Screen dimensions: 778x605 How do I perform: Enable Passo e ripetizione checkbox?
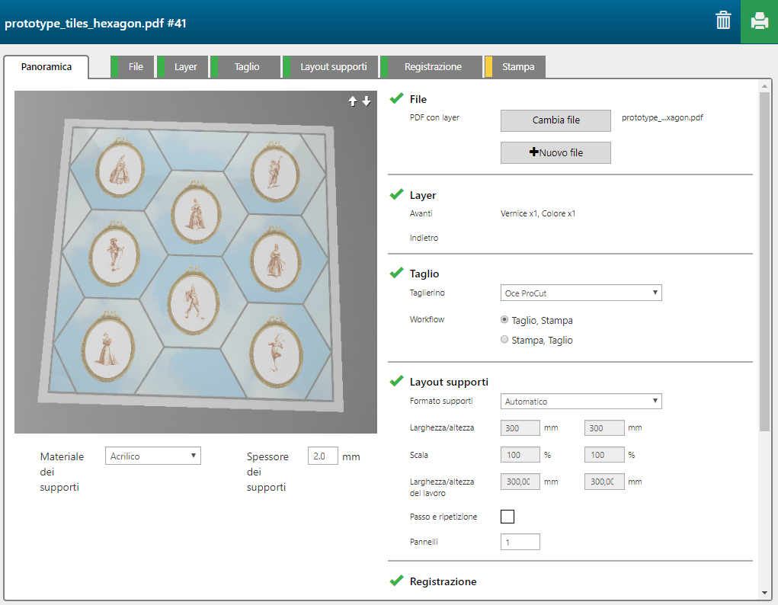click(507, 517)
